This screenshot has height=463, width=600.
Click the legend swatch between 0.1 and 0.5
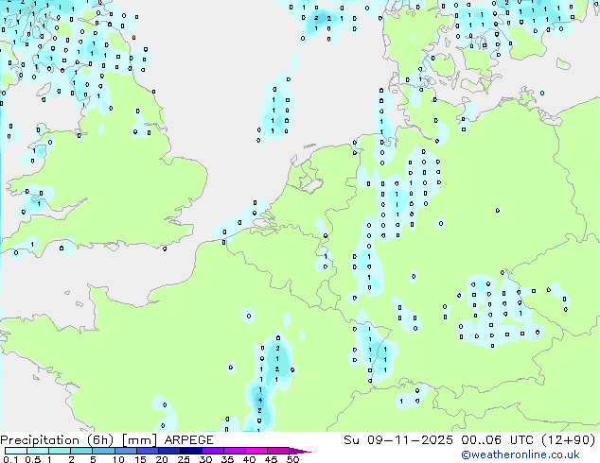point(16,451)
